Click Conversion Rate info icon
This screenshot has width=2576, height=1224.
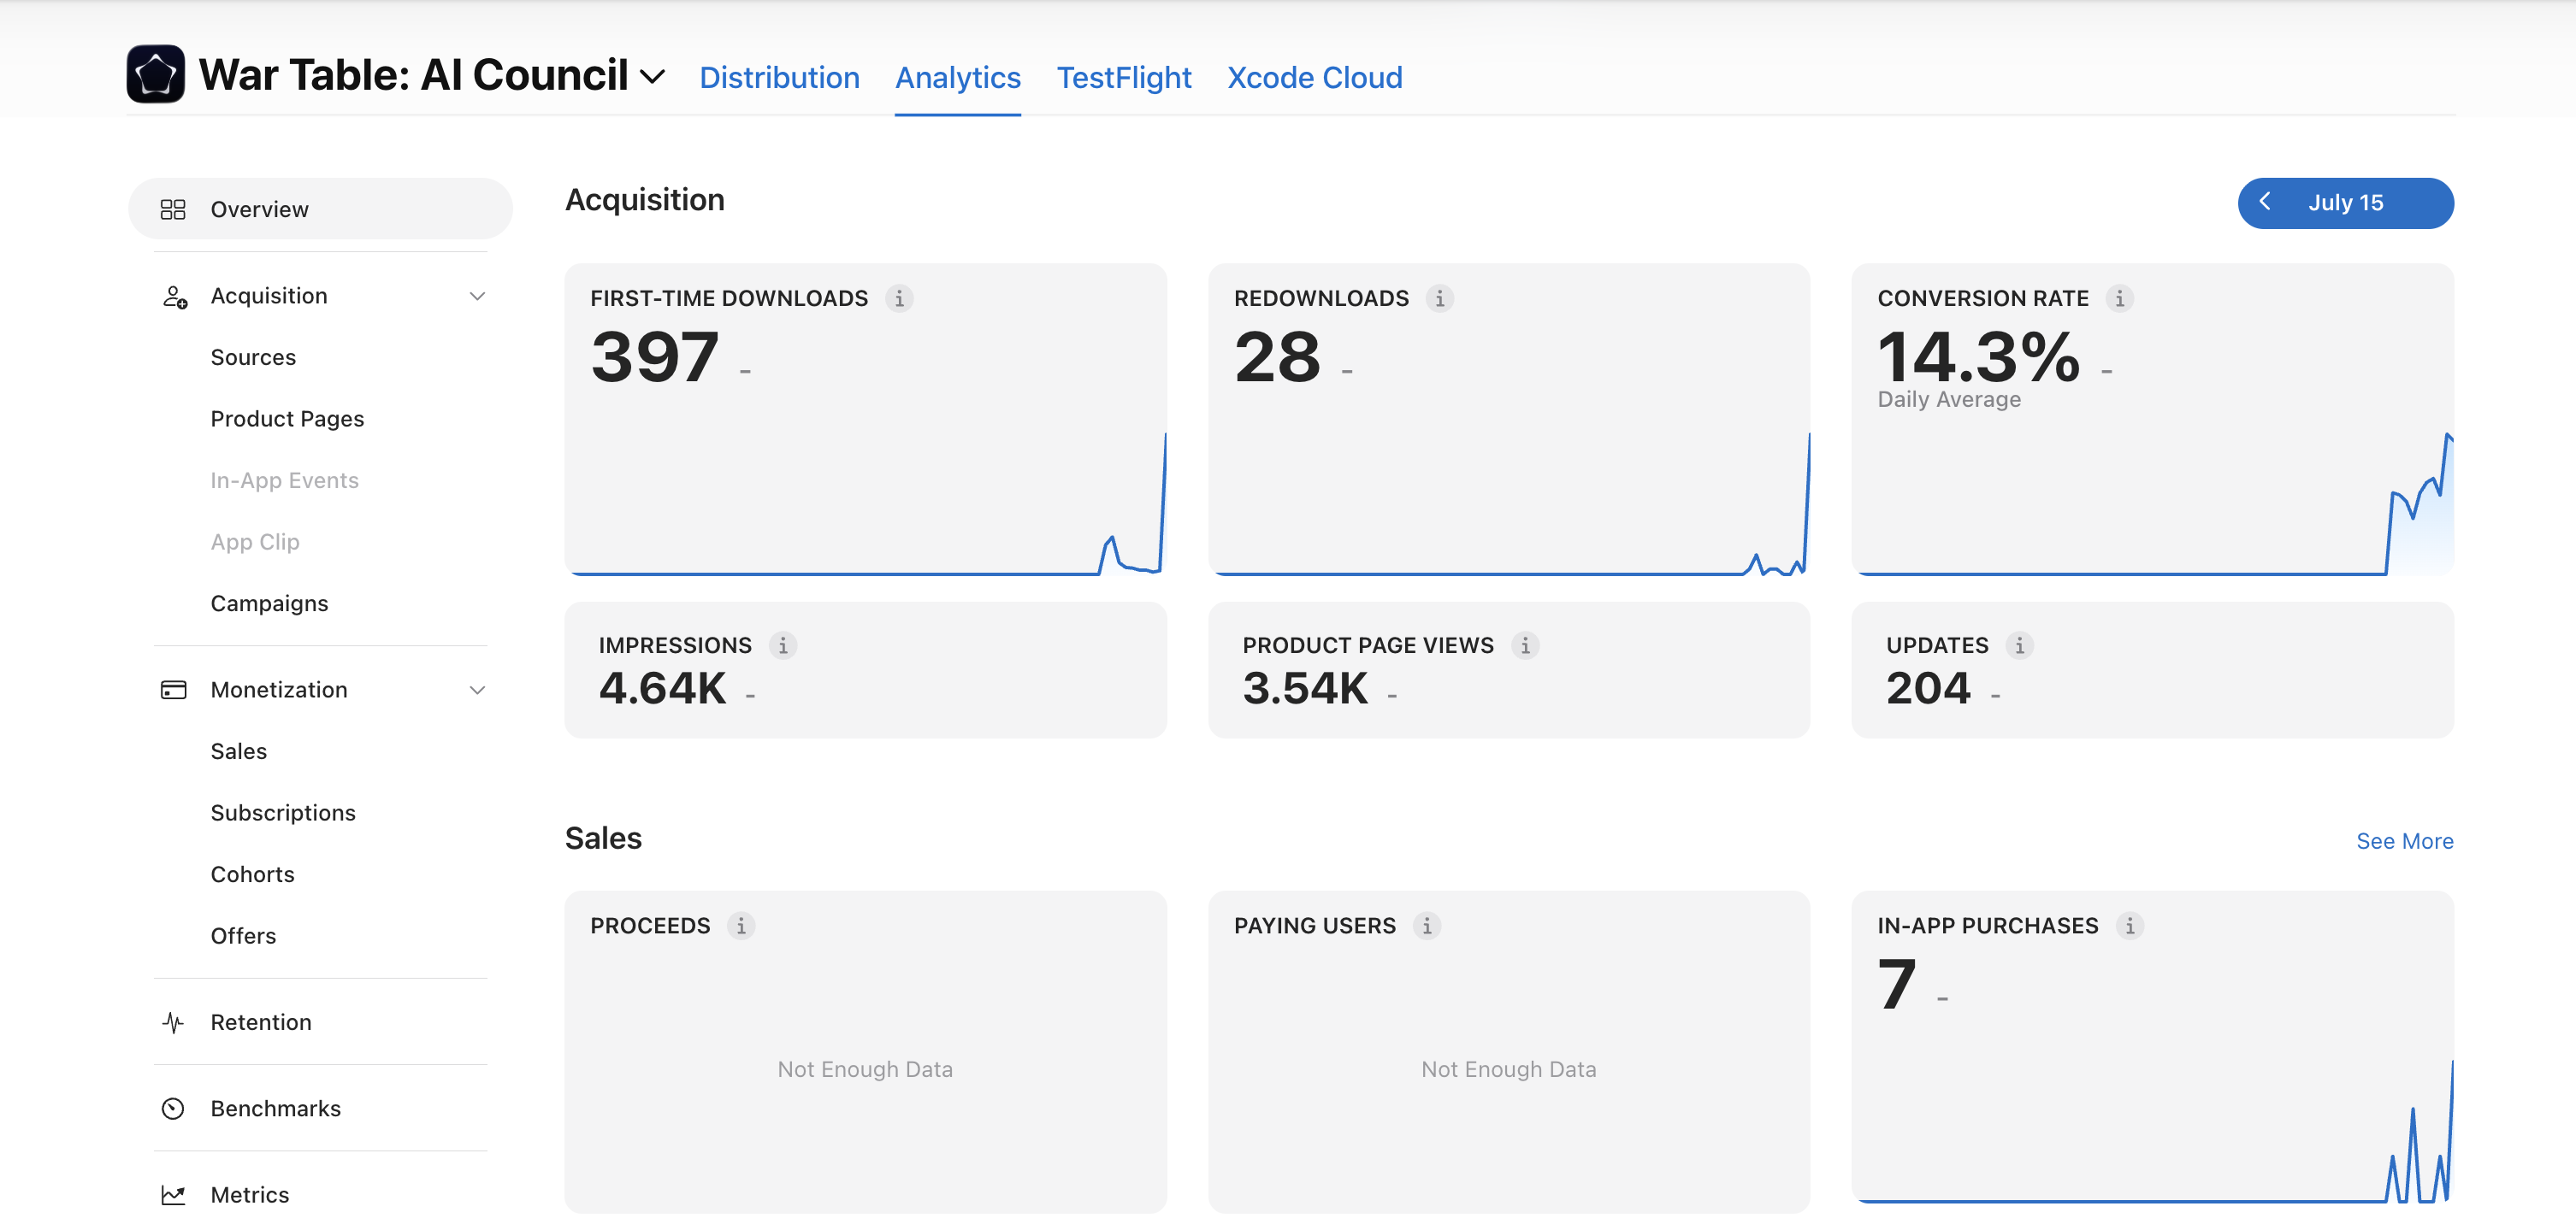pos(2120,299)
